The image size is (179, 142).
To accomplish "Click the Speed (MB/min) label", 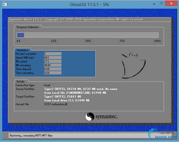I will point(25,58).
